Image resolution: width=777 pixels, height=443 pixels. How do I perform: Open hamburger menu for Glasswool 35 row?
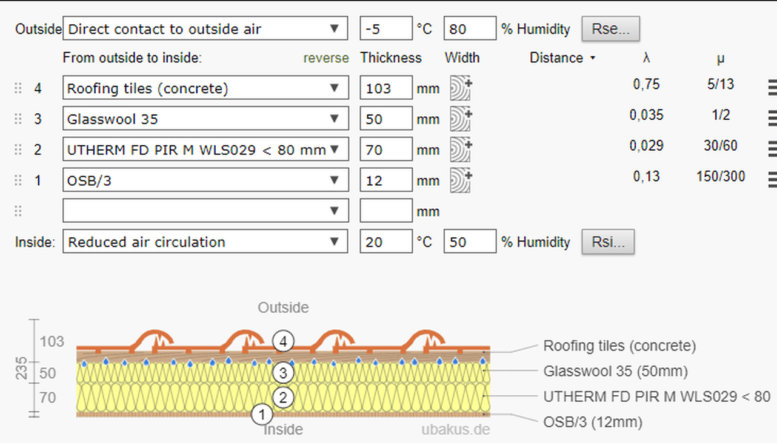tap(772, 119)
